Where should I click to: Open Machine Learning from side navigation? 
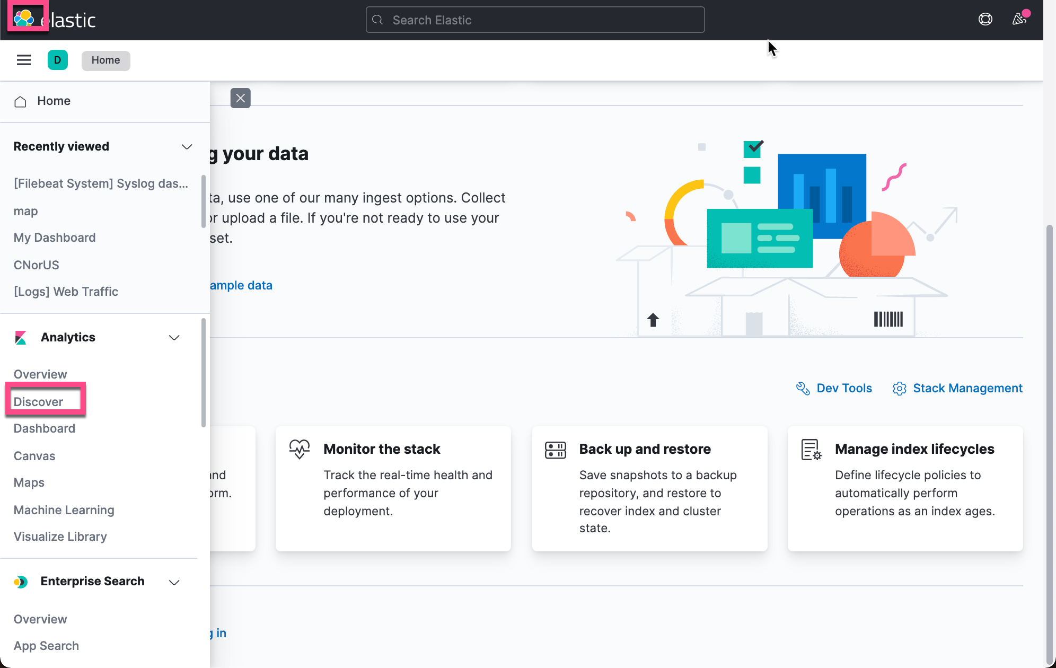click(x=64, y=509)
